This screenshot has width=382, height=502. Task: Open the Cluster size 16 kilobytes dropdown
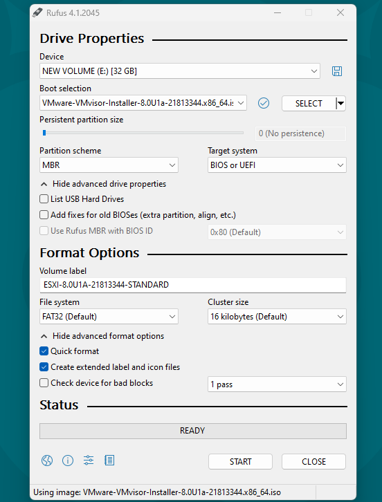[277, 317]
